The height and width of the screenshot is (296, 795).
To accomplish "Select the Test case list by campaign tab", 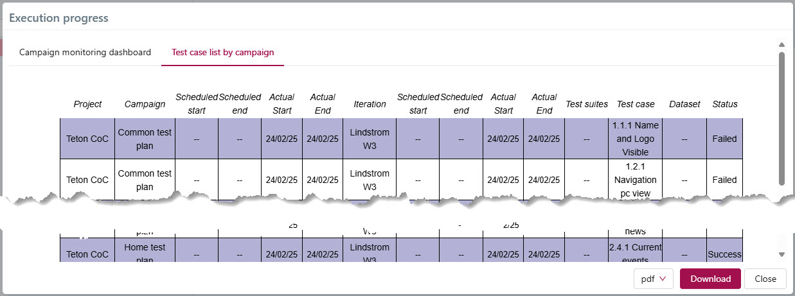I will 222,52.
